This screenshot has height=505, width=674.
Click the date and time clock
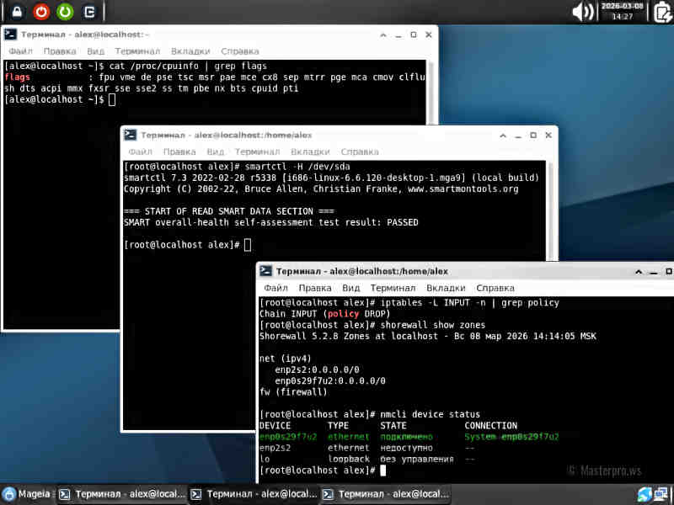pos(622,11)
